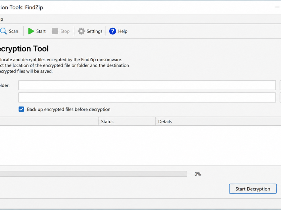Click the Back up encrypted files label text
The width and height of the screenshot is (281, 210).
pyautogui.click(x=68, y=109)
